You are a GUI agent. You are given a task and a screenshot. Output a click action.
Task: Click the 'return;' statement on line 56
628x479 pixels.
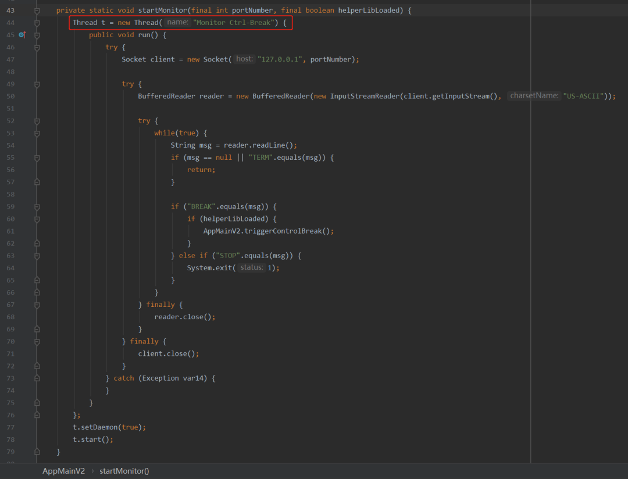(x=201, y=170)
